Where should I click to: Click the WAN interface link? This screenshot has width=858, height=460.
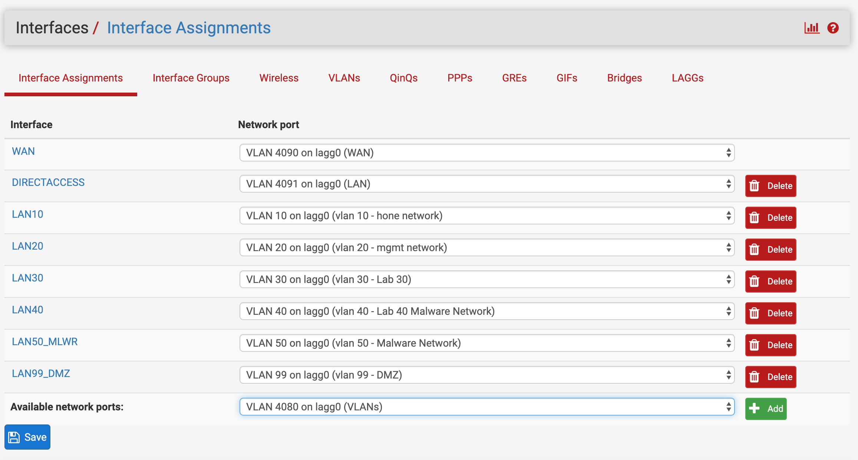[23, 151]
